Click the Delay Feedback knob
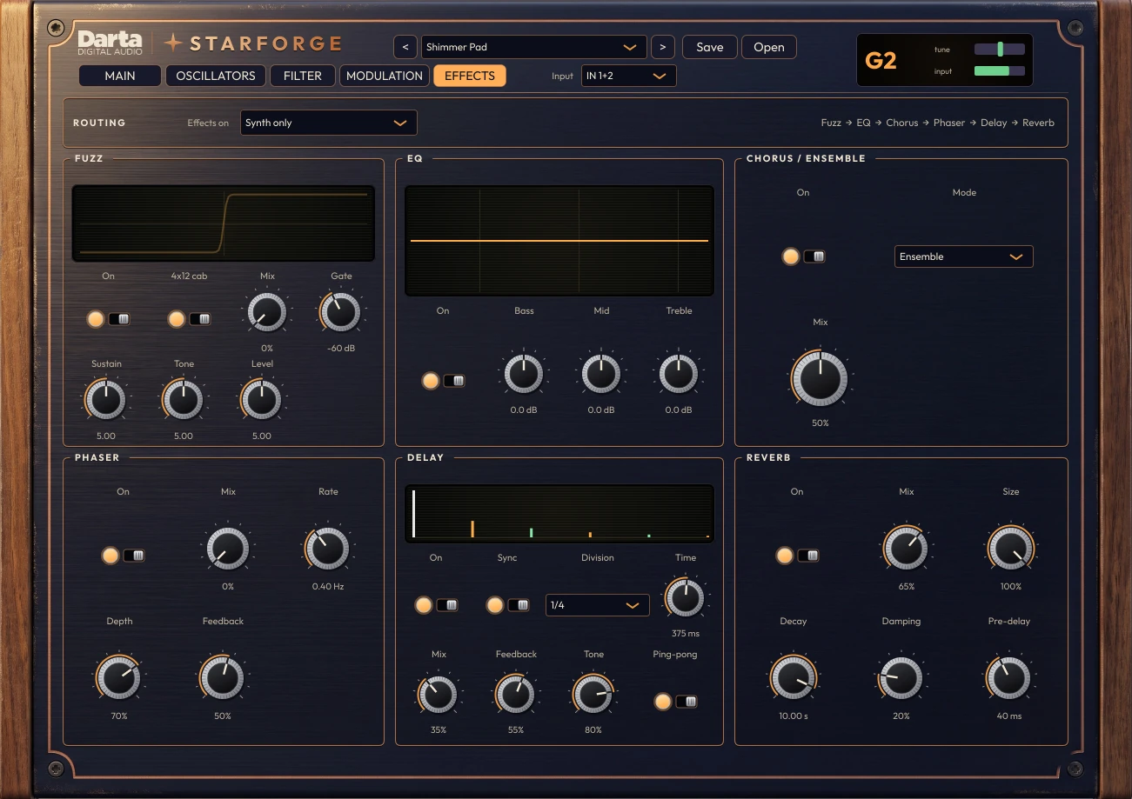1132x799 pixels. pos(516,694)
